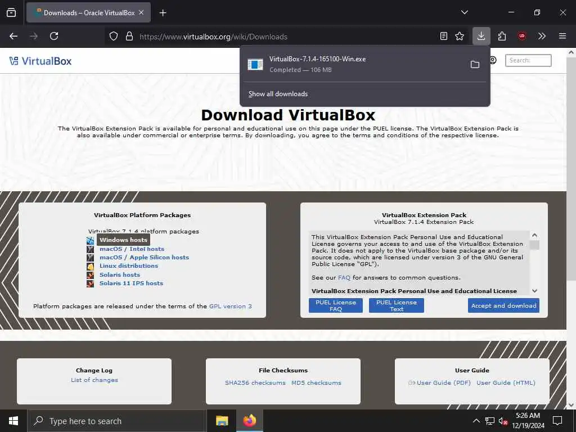Screen dimensions: 576x432
Task: Click the Windows hosts icon
Action: click(x=91, y=241)
